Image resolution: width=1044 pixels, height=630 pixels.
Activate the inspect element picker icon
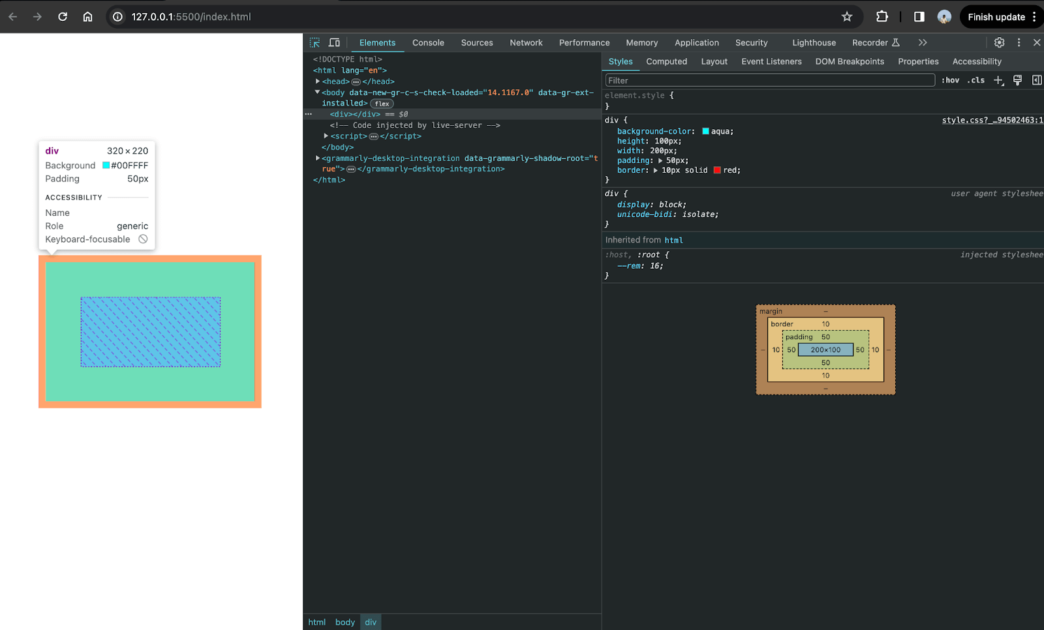(x=315, y=42)
